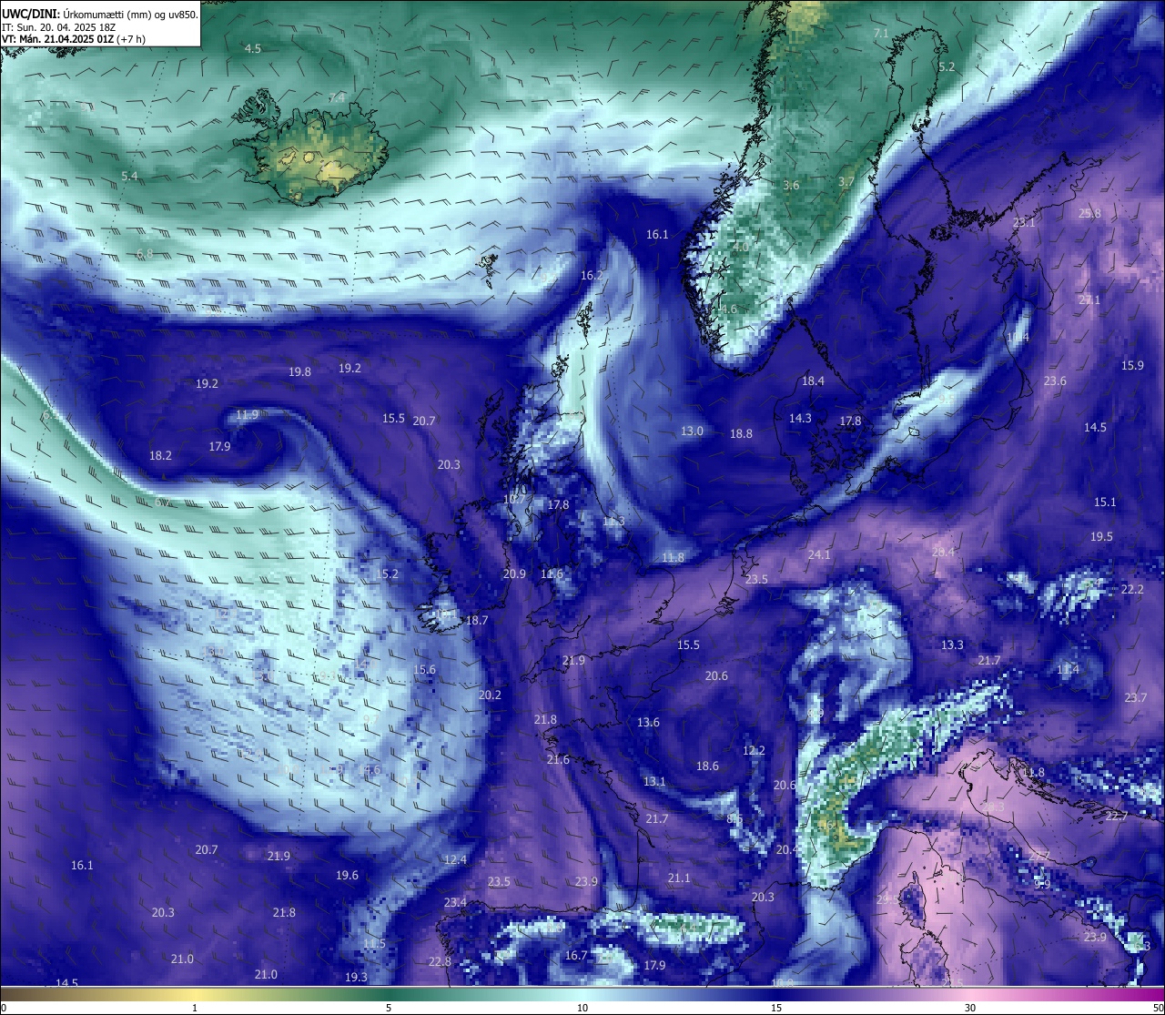Click the value 14.3 over Denmark
Viewport: 1165px width, 1015px height.
pos(800,418)
